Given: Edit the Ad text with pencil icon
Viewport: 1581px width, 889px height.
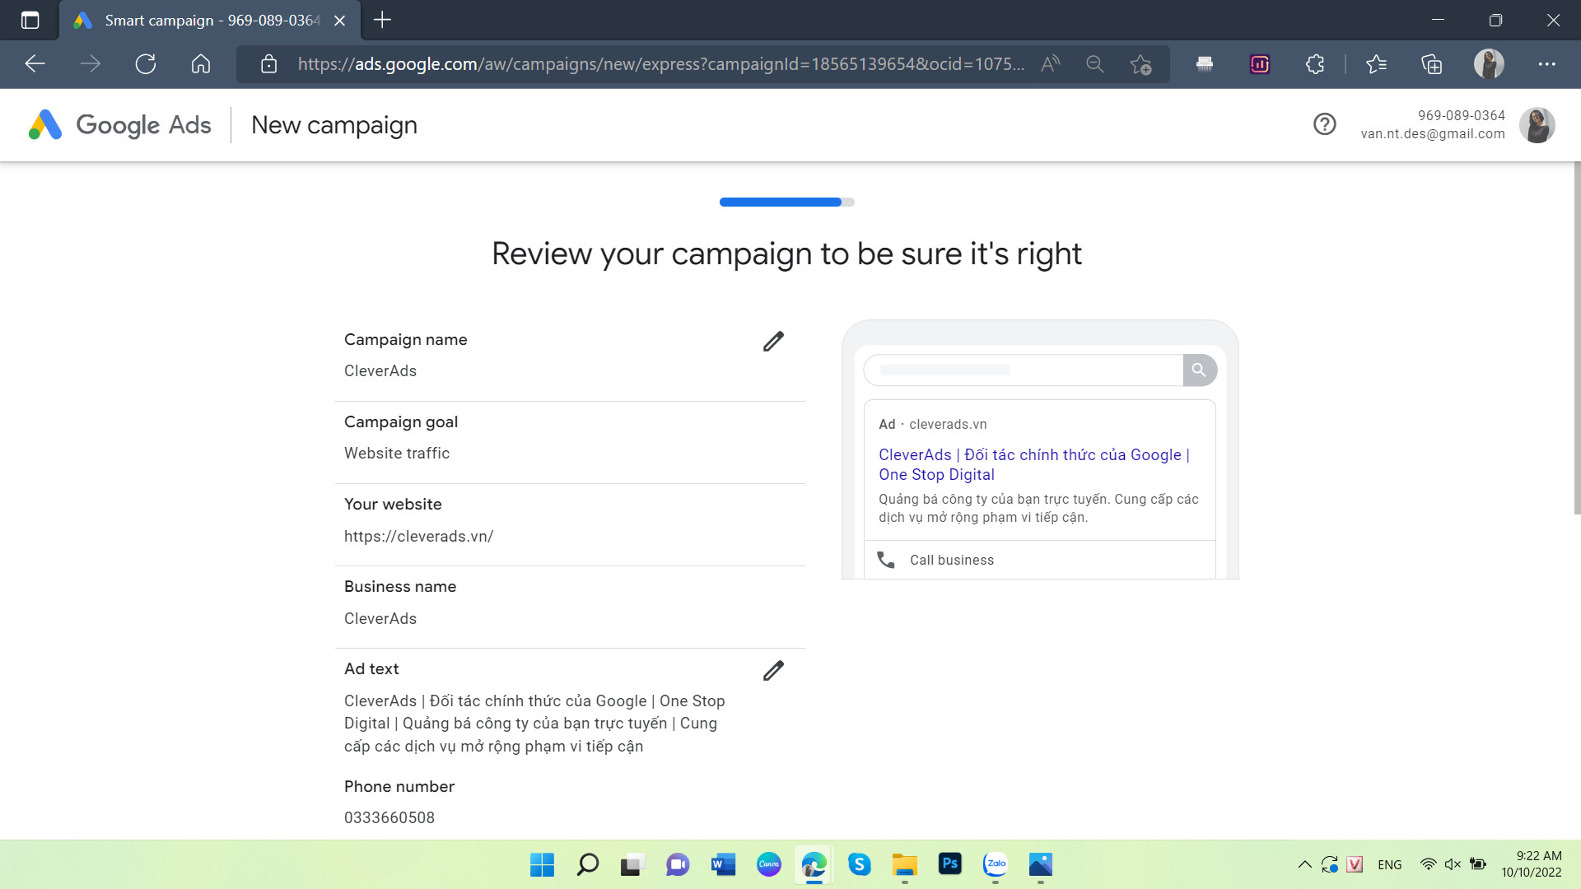Looking at the screenshot, I should 773,671.
